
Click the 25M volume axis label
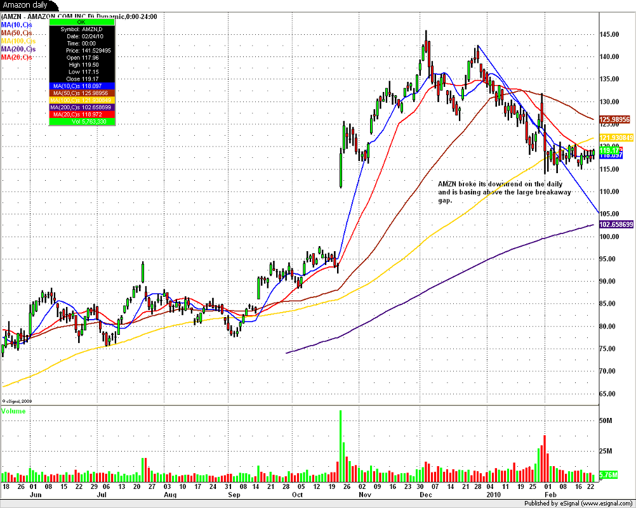tap(606, 452)
